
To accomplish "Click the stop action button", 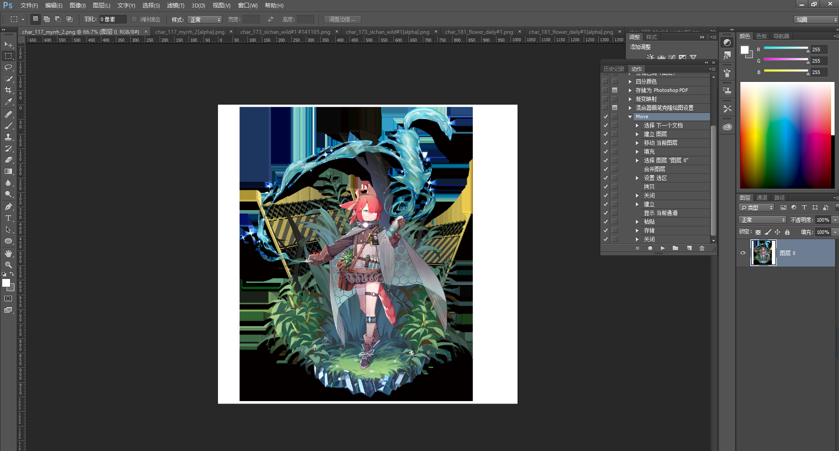I will pos(637,248).
